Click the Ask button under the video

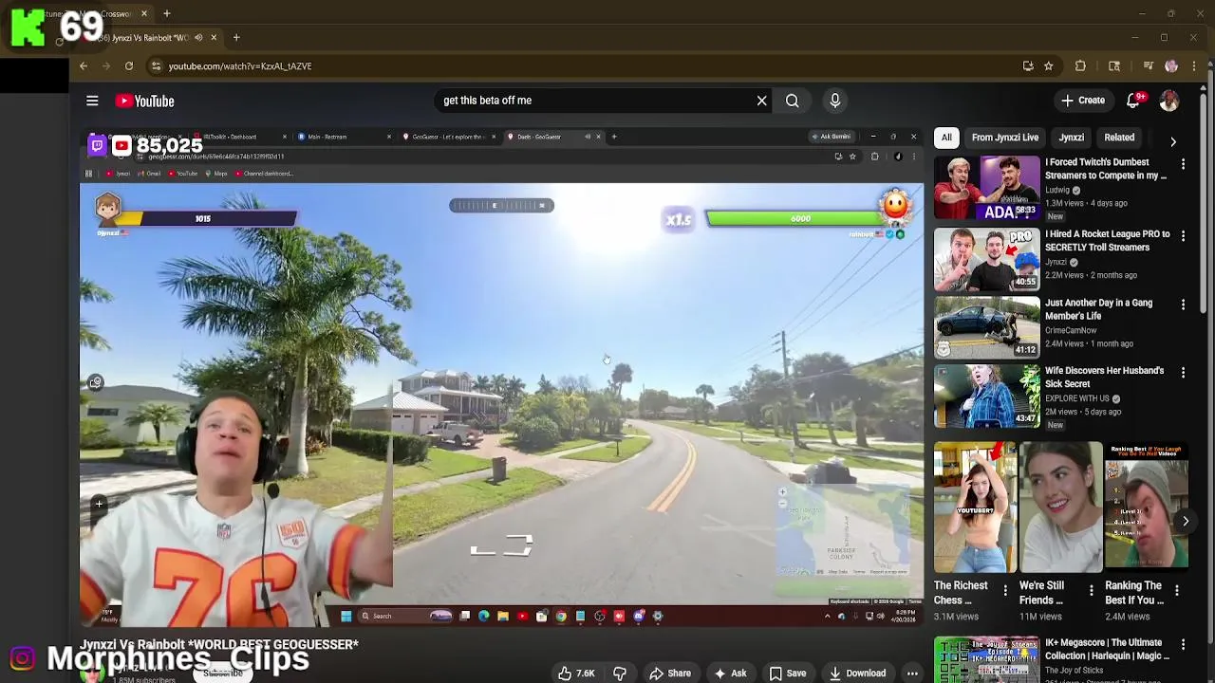(x=730, y=674)
